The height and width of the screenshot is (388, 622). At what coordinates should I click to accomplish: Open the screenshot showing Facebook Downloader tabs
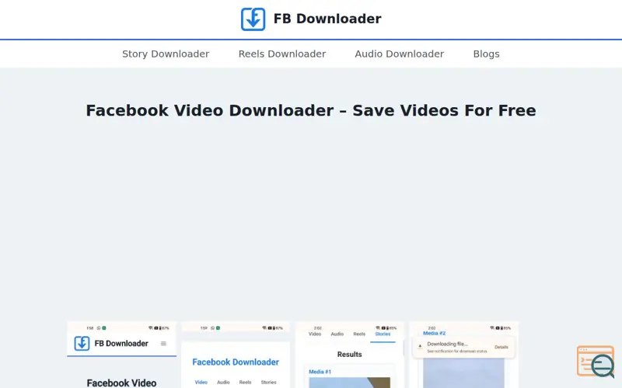point(236,355)
